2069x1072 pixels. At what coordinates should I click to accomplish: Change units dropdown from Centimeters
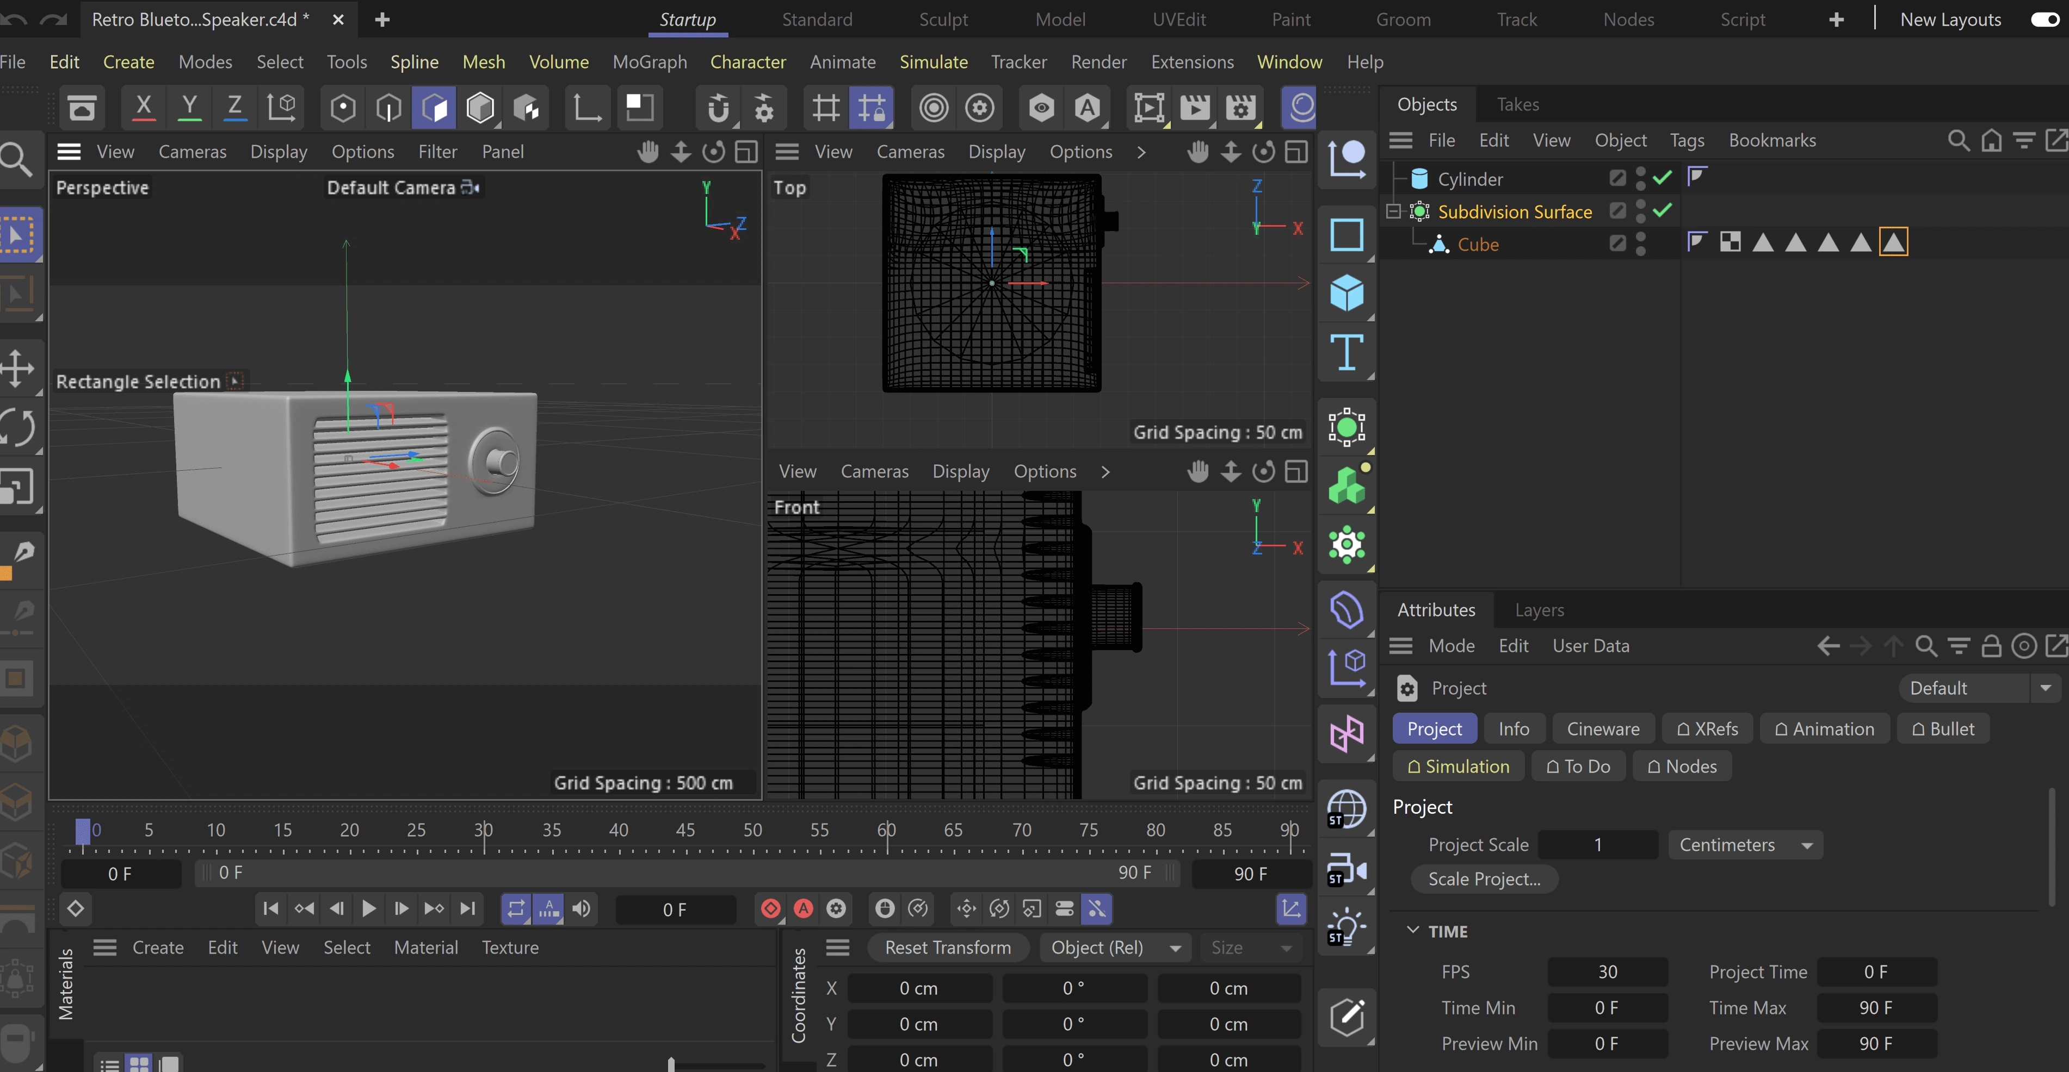(x=1745, y=844)
